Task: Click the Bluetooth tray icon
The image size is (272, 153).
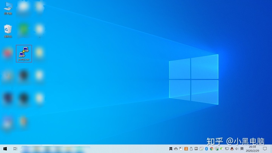Action: [x=206, y=149]
